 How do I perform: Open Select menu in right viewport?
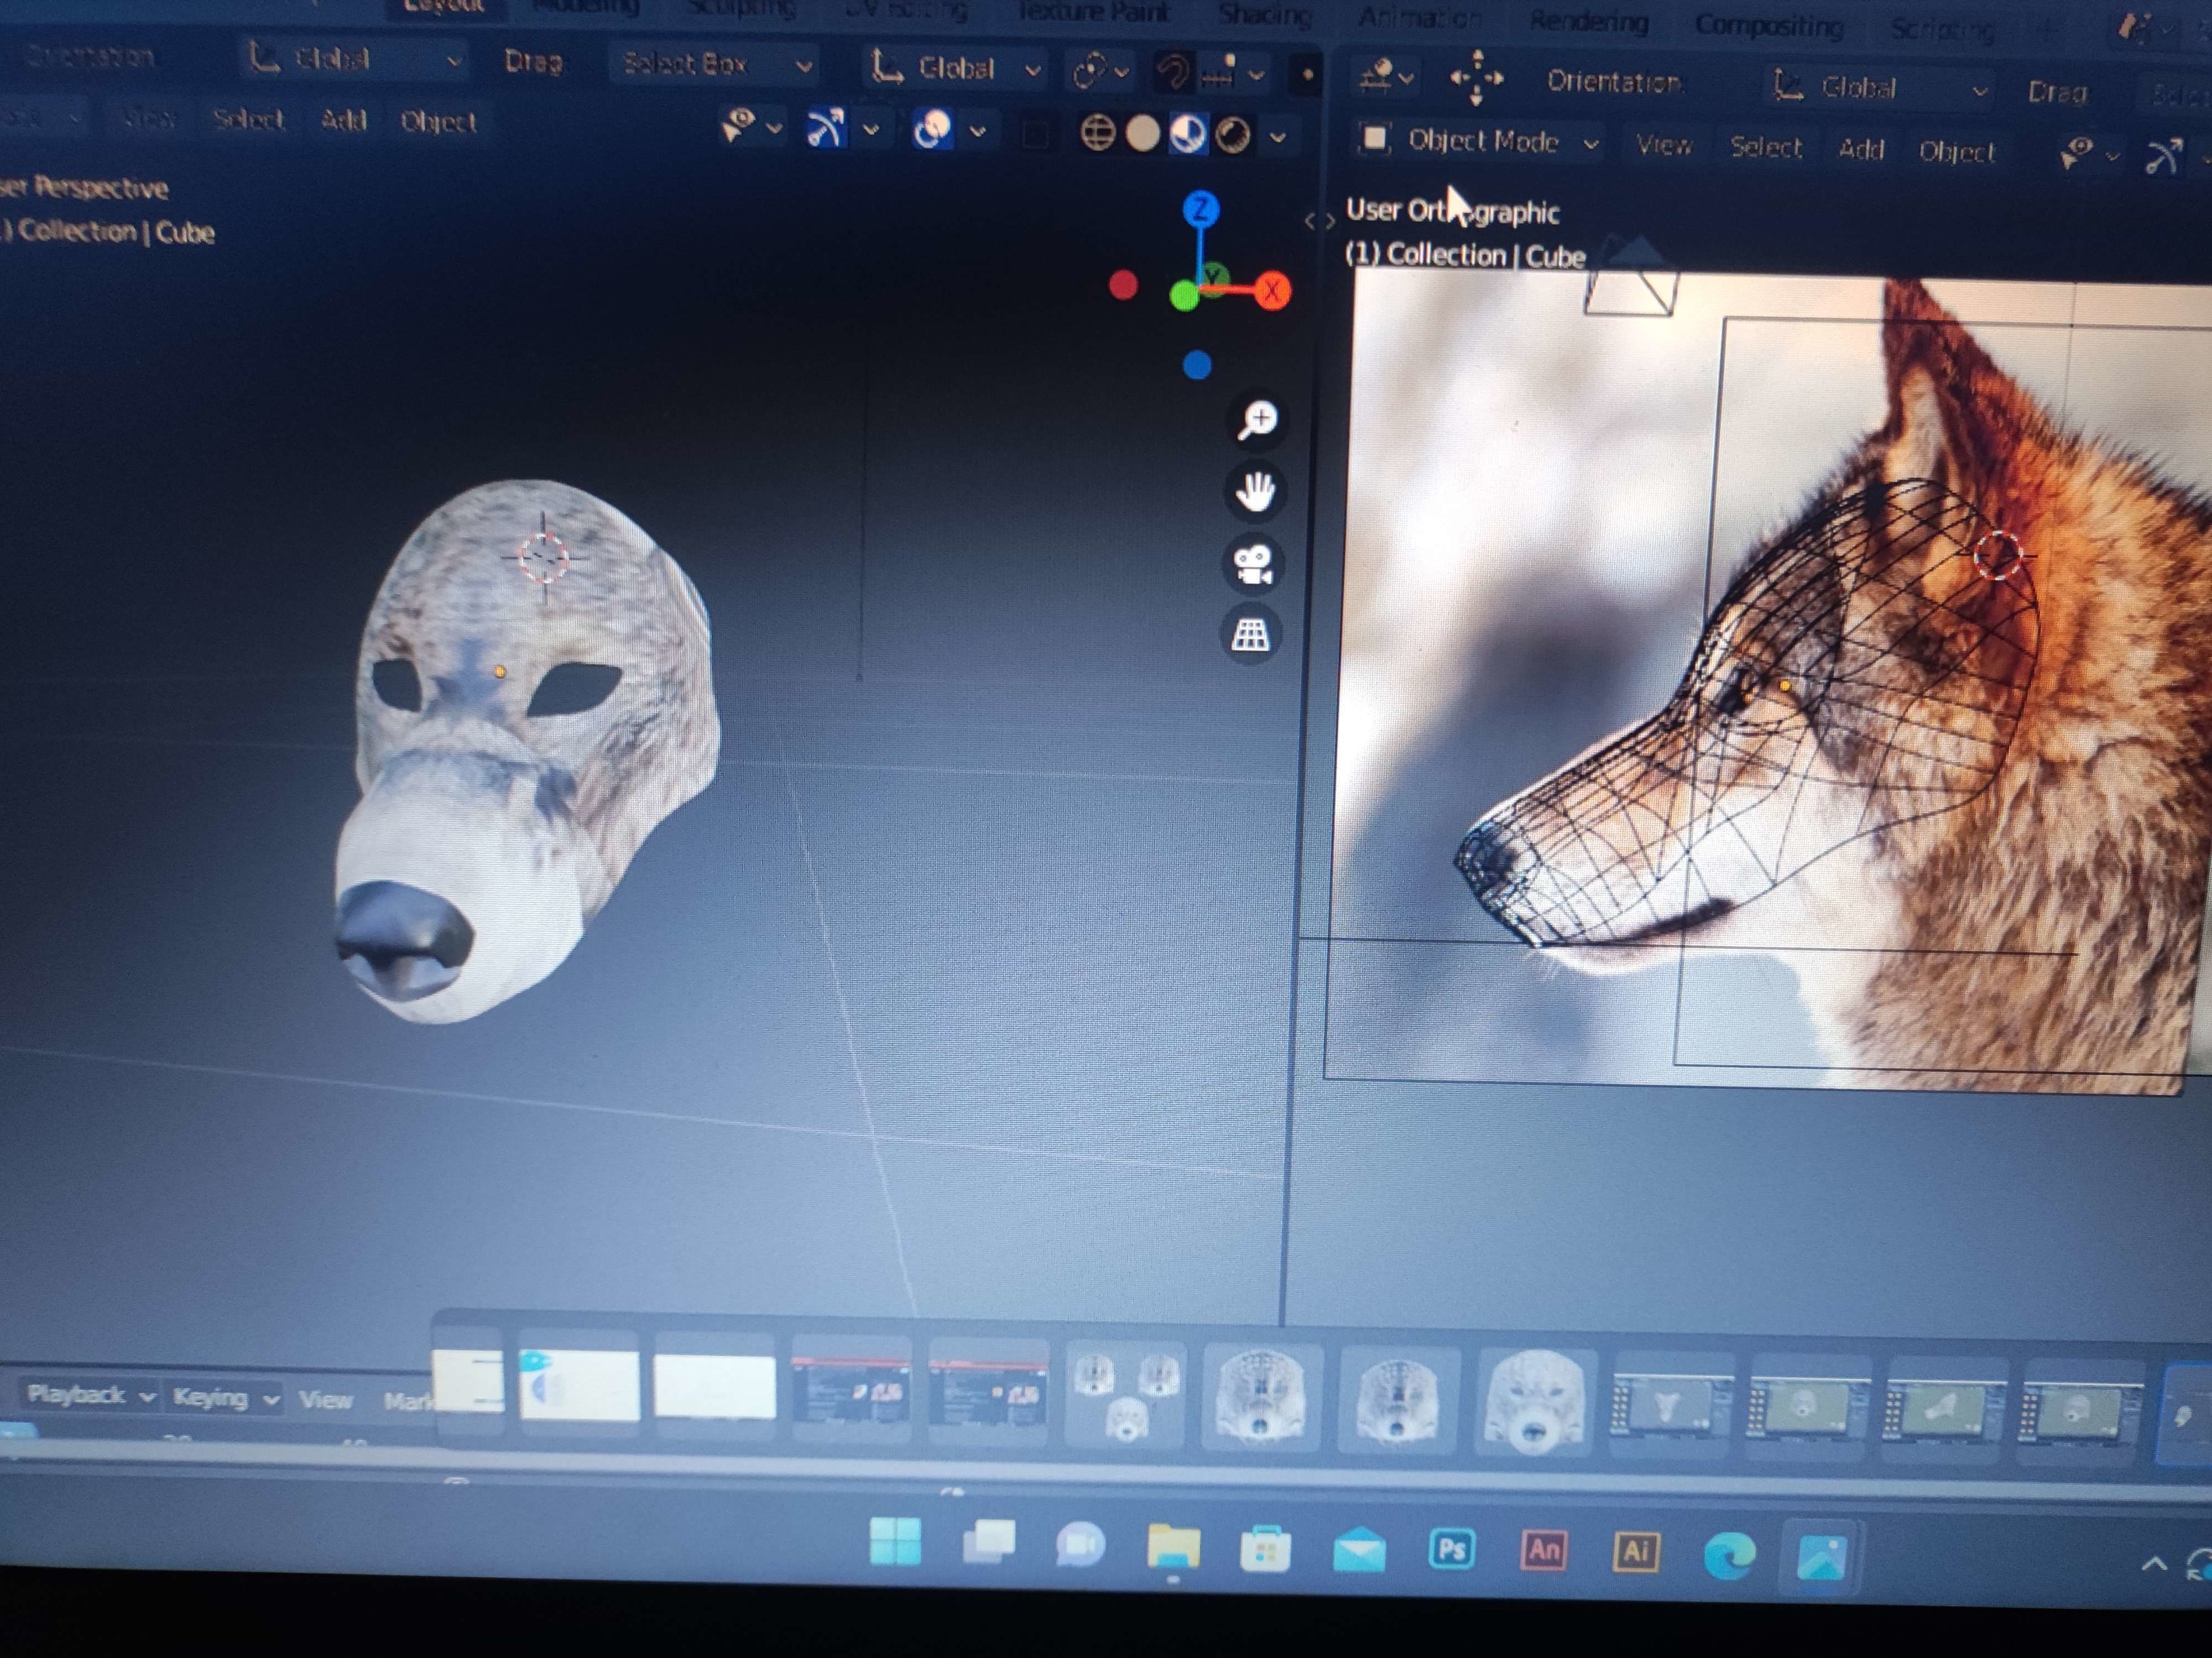pos(1766,148)
